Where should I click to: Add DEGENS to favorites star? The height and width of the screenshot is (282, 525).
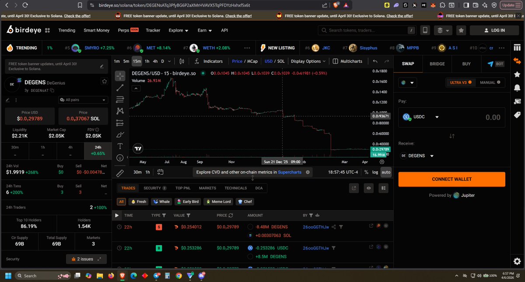tap(104, 81)
